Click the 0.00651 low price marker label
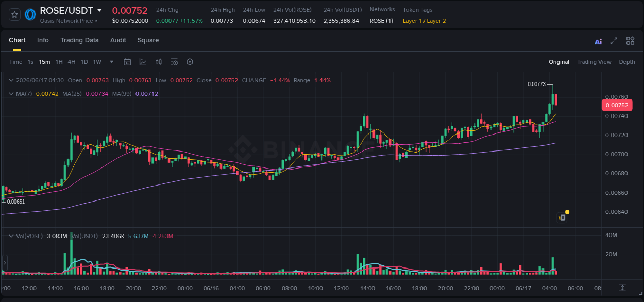The image size is (644, 302). coord(16,202)
